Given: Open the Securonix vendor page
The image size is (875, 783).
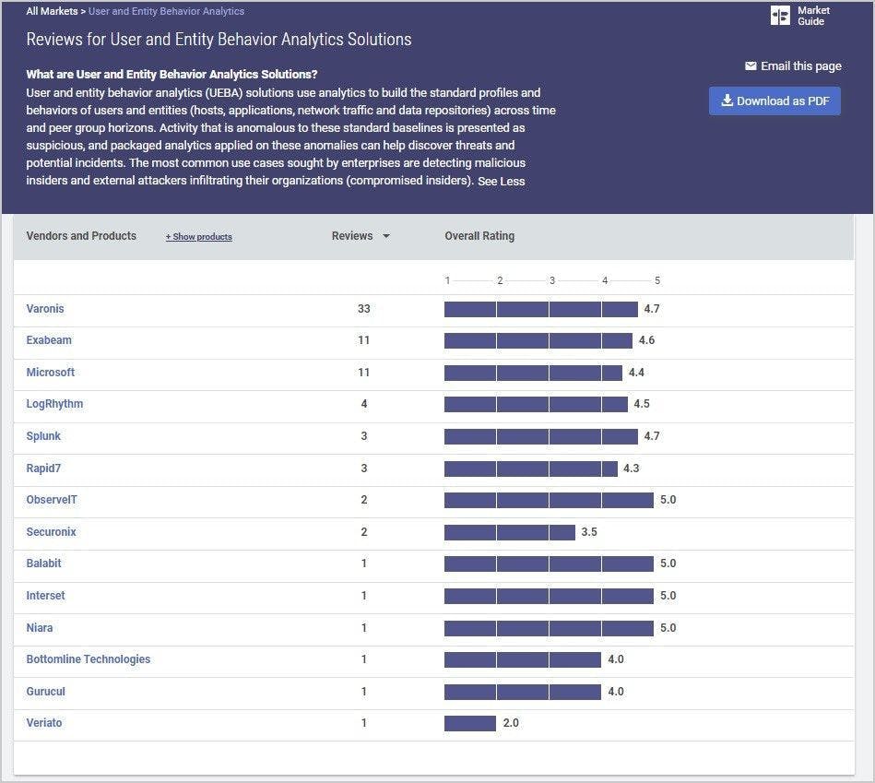Looking at the screenshot, I should pyautogui.click(x=52, y=532).
